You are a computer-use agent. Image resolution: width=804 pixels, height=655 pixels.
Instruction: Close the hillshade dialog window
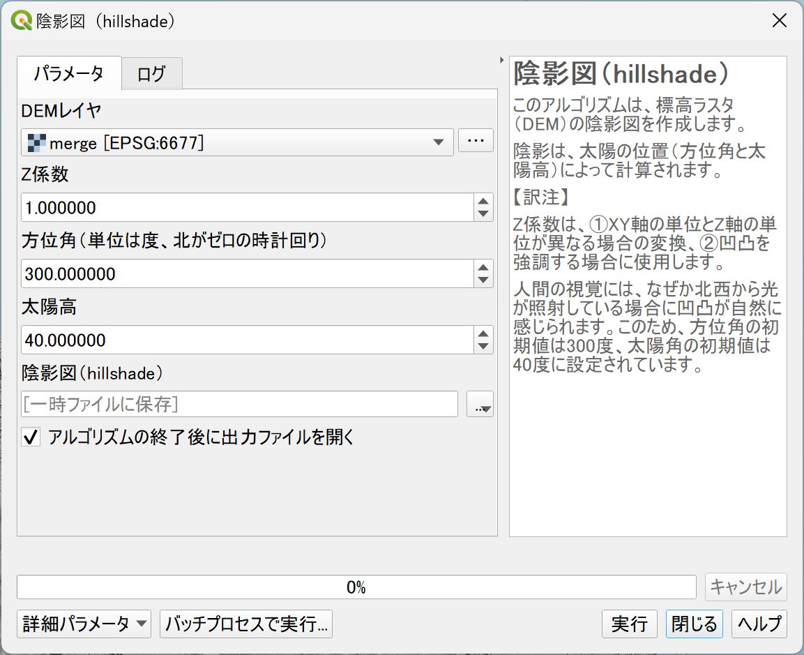pyautogui.click(x=780, y=20)
